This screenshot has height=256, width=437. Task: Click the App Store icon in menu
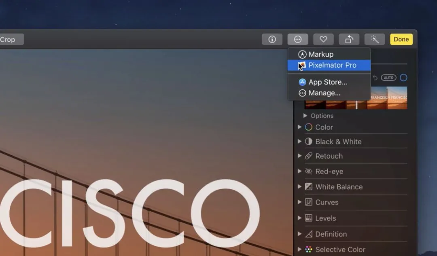click(302, 82)
